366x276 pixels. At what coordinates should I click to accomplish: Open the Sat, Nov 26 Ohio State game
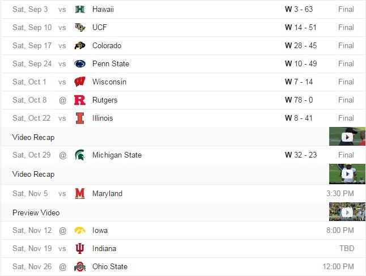tap(183, 267)
